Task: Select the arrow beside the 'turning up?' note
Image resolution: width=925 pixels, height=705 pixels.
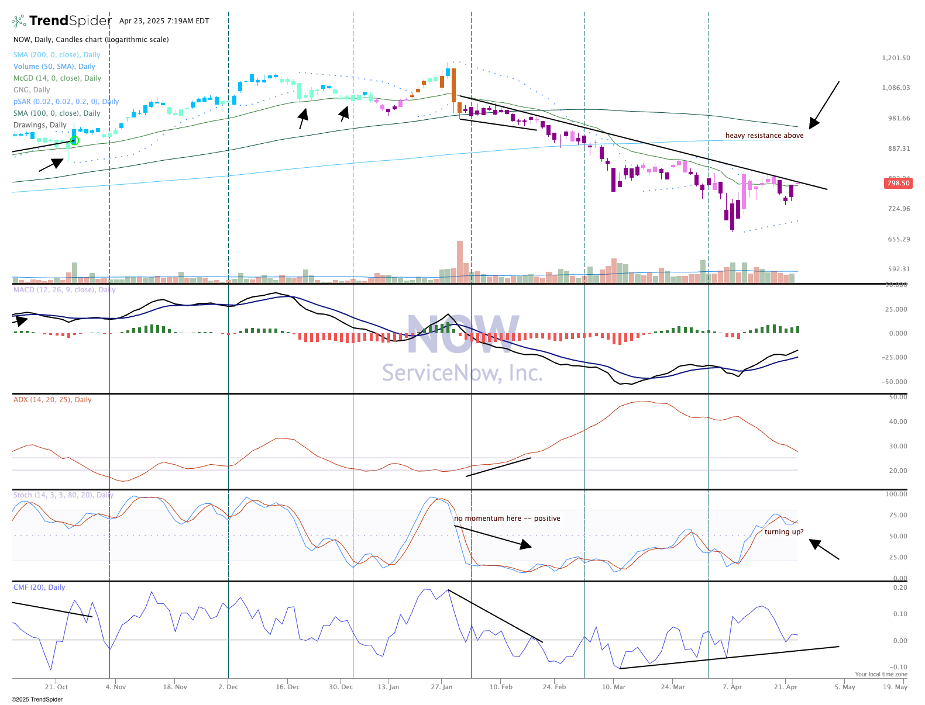Action: 824,550
